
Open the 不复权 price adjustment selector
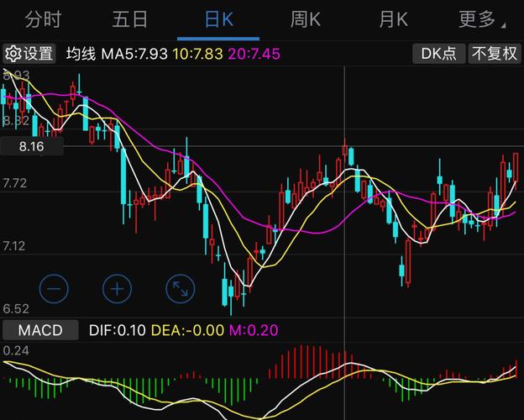tap(495, 54)
